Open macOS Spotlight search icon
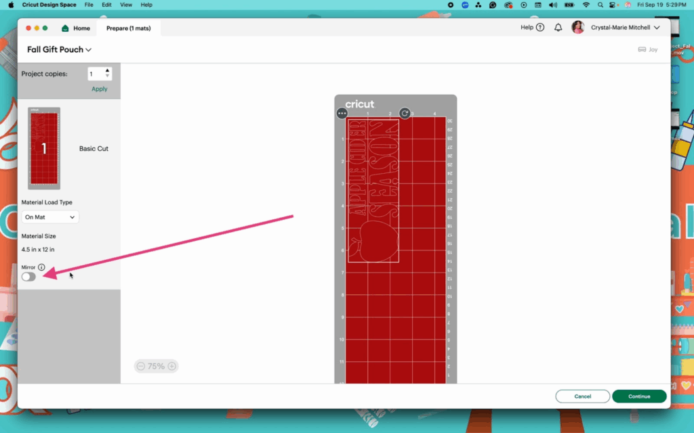The height and width of the screenshot is (433, 694). (x=599, y=5)
